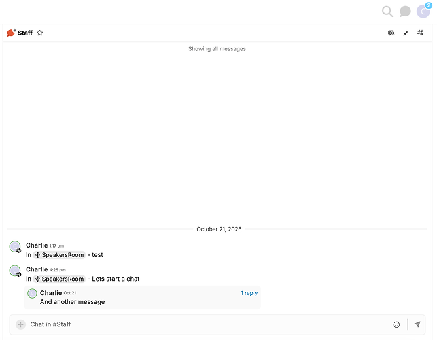The height and width of the screenshot is (340, 437).
Task: Collapse the Staff chat panel
Action: [406, 33]
